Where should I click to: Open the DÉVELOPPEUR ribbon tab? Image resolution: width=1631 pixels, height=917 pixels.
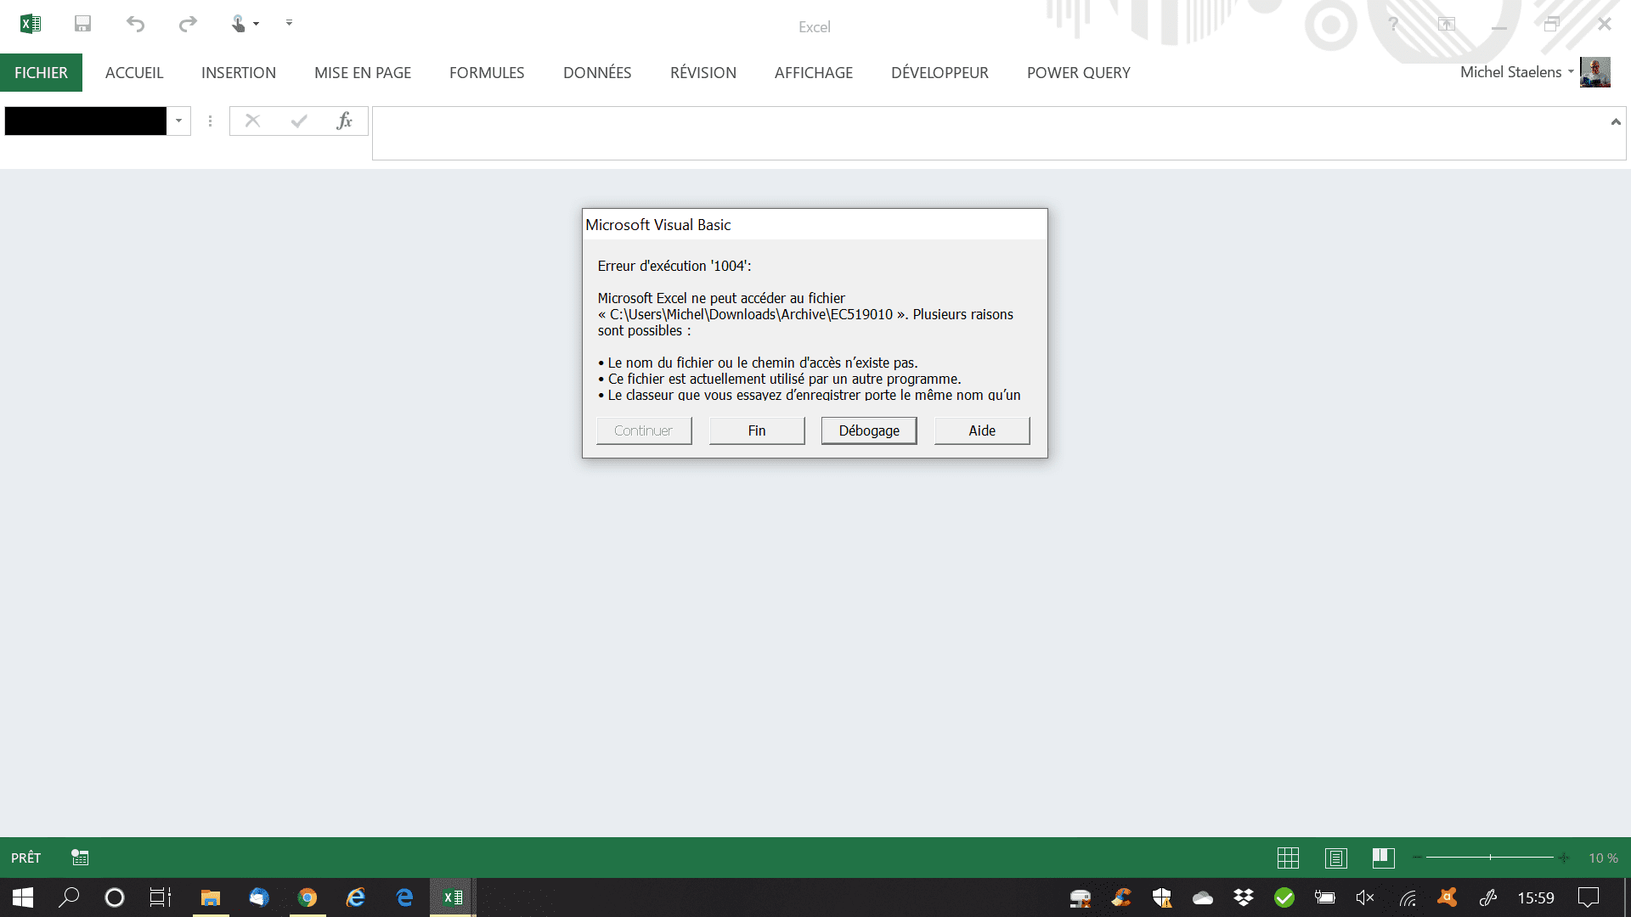(x=940, y=73)
